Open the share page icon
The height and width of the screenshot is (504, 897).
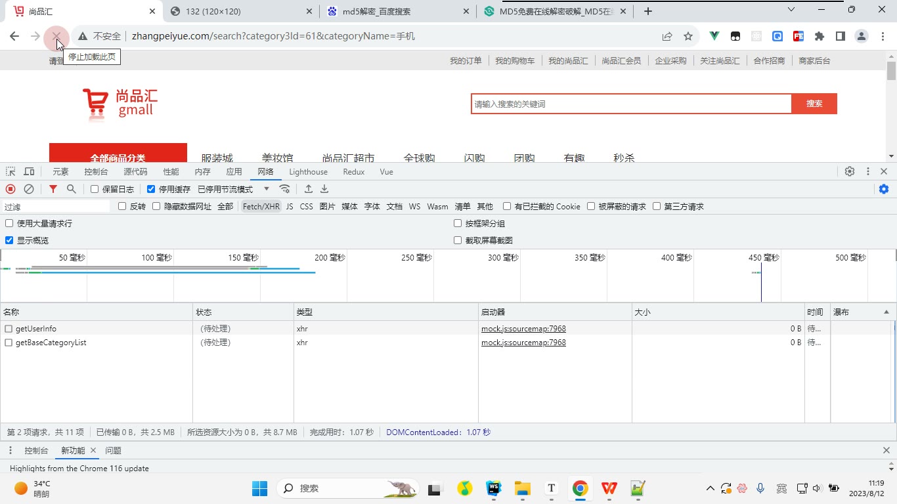point(667,37)
